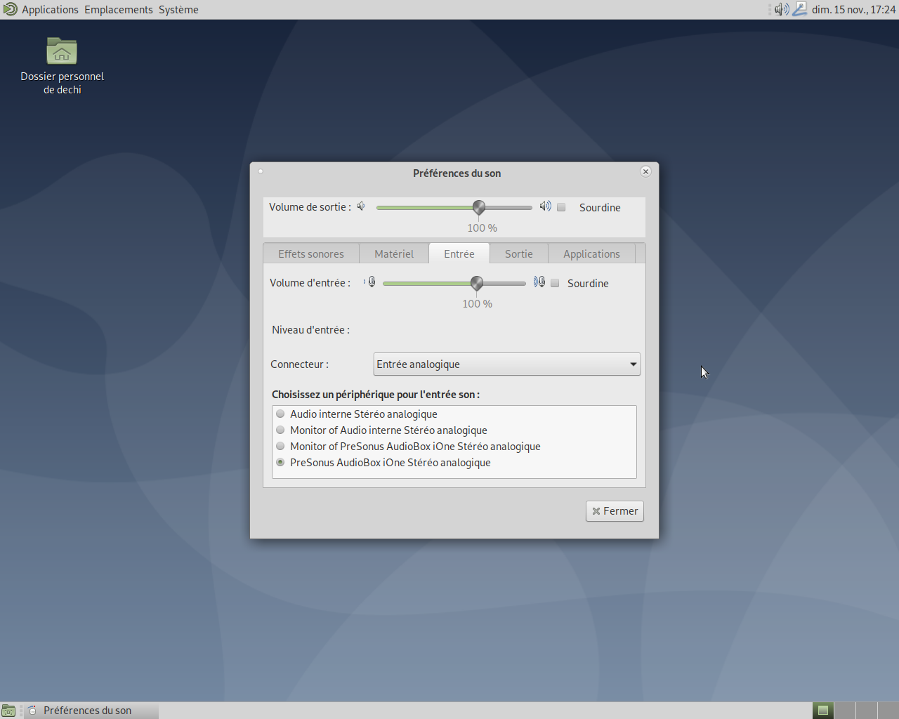
Task: Click the loud microphone icon at input slider end
Action: coord(539,282)
